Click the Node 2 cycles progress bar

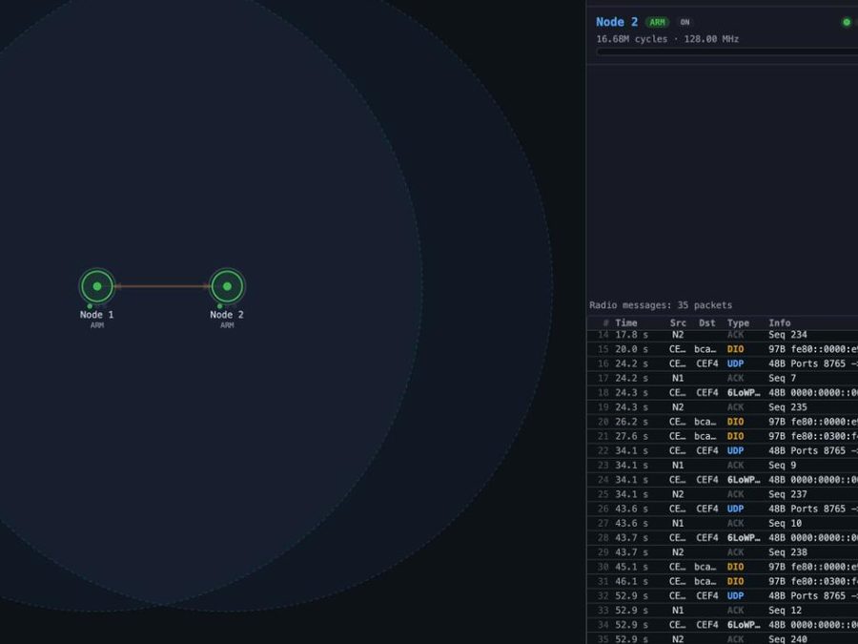pos(726,52)
